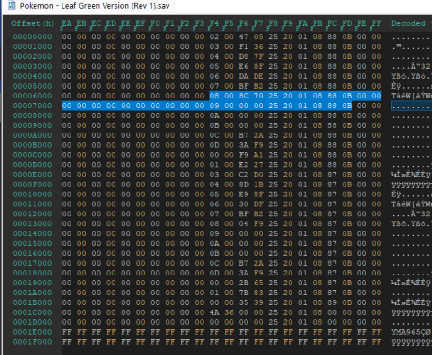
Task: Click byte D8 in row 00002000
Action: pos(244,56)
